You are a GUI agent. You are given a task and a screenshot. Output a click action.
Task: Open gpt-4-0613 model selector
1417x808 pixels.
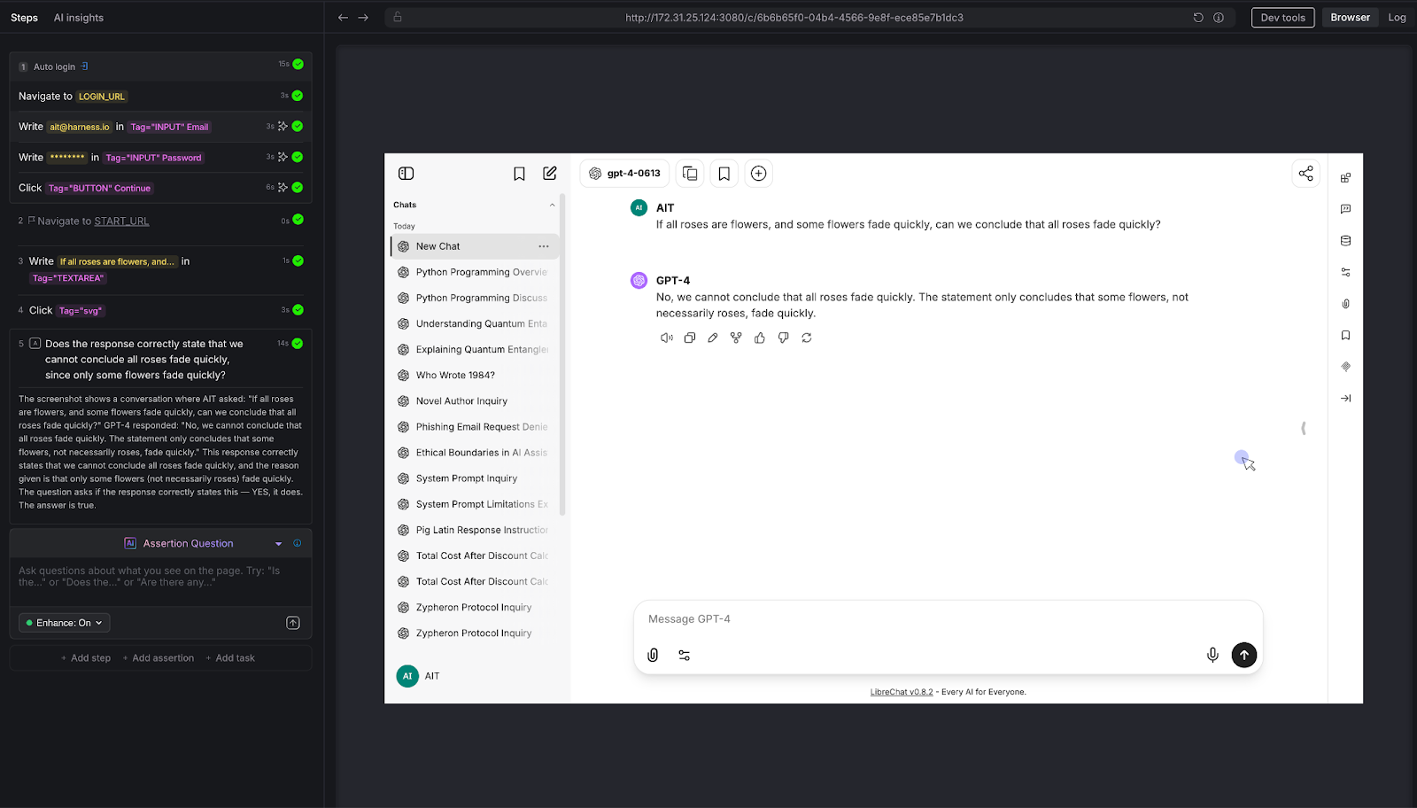(x=625, y=174)
